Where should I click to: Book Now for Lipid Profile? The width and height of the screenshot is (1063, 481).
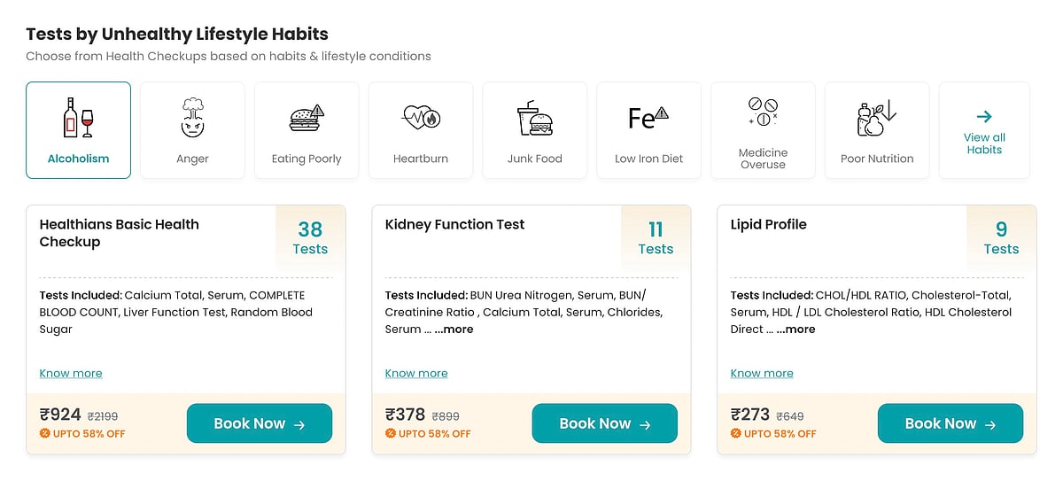tap(950, 423)
